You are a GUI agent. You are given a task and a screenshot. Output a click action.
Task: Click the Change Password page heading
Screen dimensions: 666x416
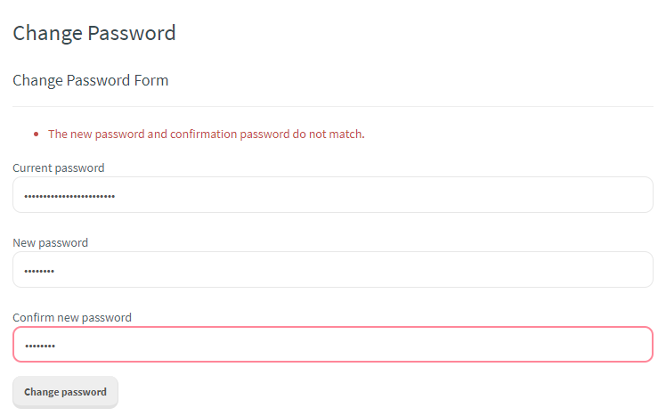[x=94, y=34]
